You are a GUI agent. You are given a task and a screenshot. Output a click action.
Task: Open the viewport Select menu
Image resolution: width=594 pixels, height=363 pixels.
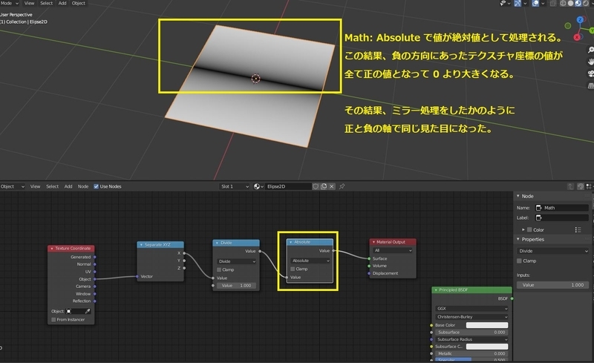pos(46,3)
